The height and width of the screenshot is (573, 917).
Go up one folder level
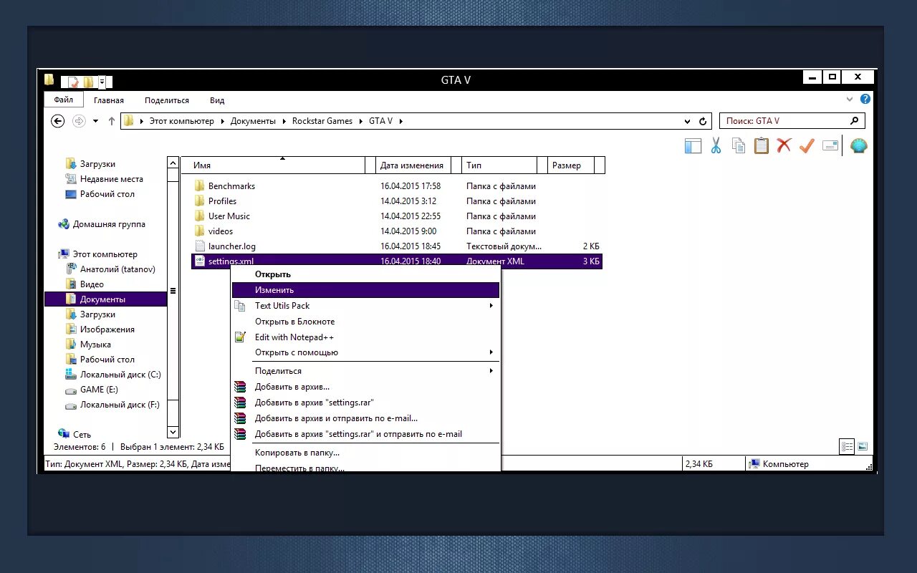click(112, 121)
